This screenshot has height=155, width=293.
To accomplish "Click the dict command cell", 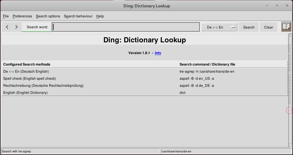I will 182,93.
